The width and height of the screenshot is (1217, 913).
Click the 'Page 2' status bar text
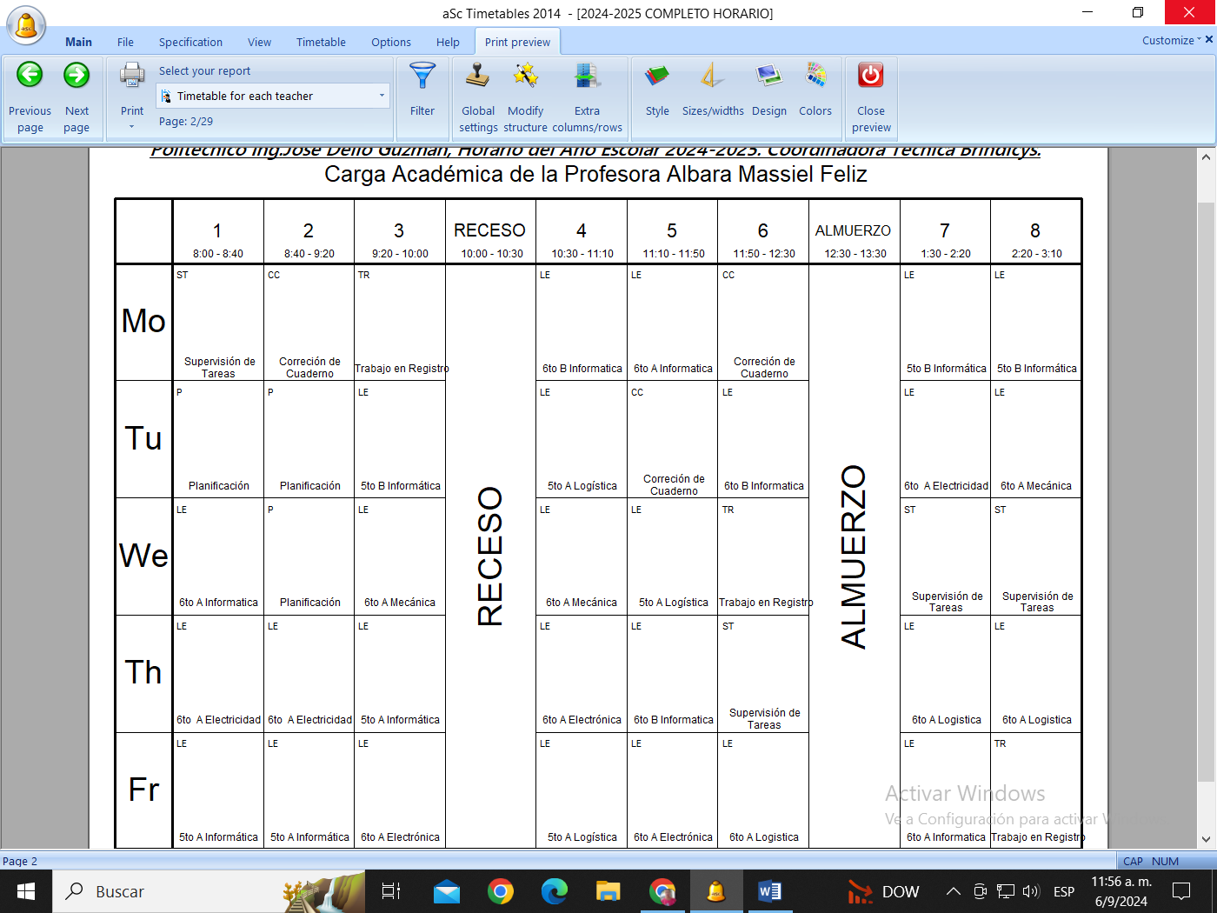(x=20, y=861)
